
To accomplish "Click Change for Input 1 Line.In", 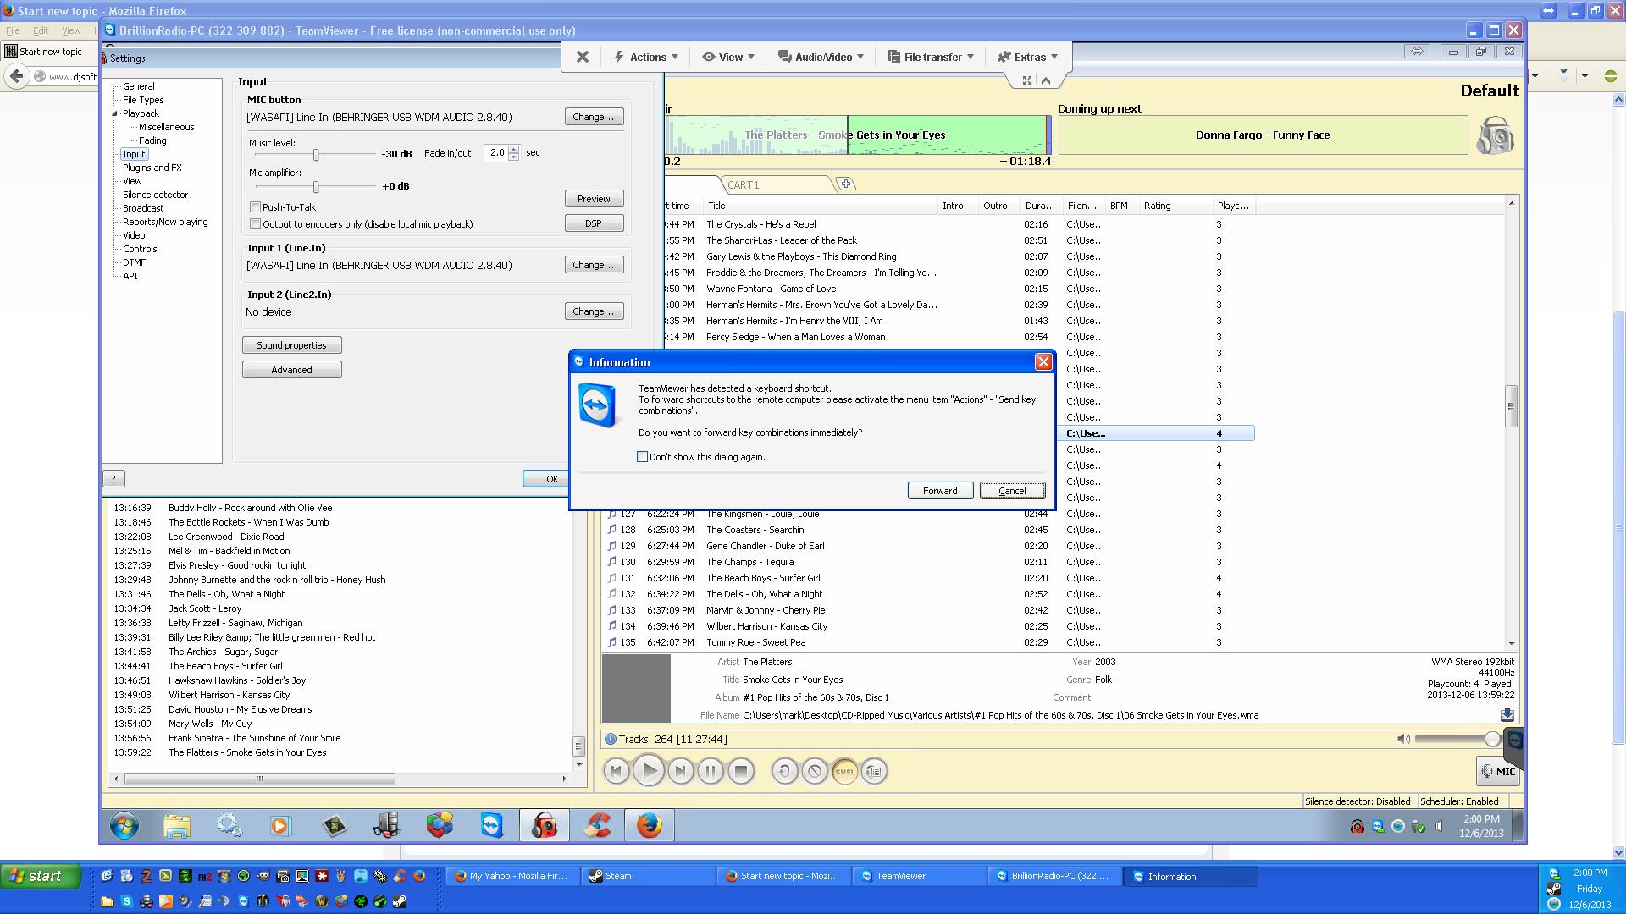I will point(594,265).
